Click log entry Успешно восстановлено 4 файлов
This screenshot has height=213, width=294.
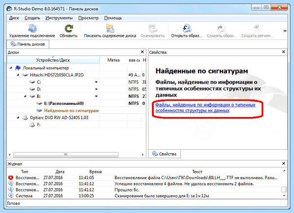184,184
